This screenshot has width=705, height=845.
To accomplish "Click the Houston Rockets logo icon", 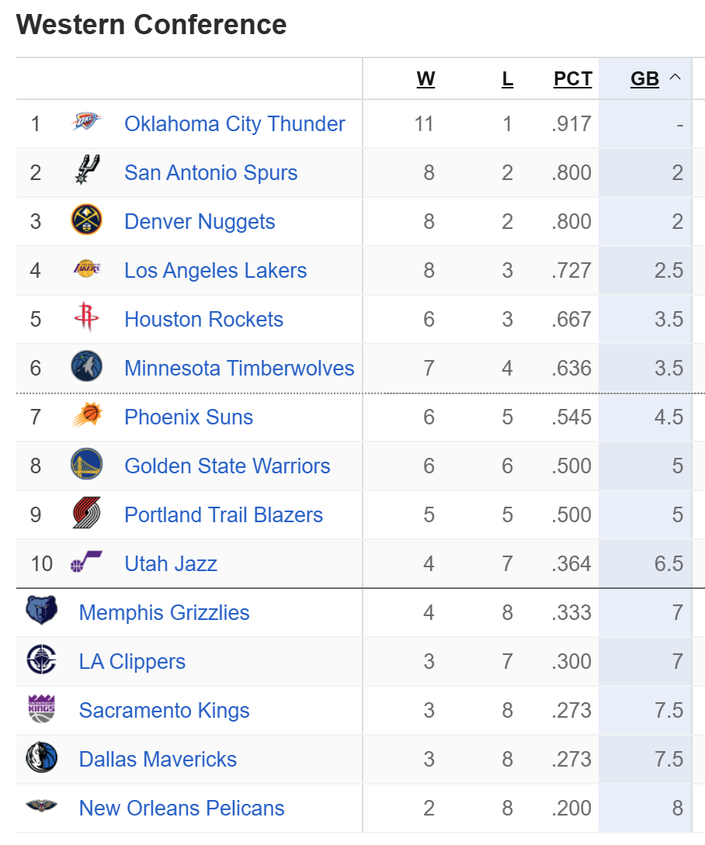I will pyautogui.click(x=86, y=318).
